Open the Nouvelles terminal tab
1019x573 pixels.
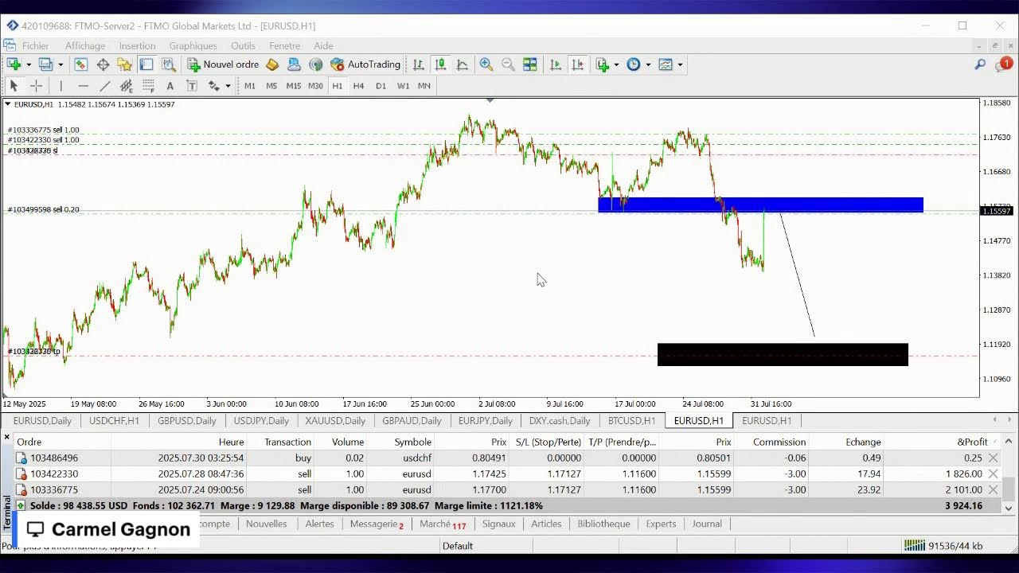(x=266, y=524)
